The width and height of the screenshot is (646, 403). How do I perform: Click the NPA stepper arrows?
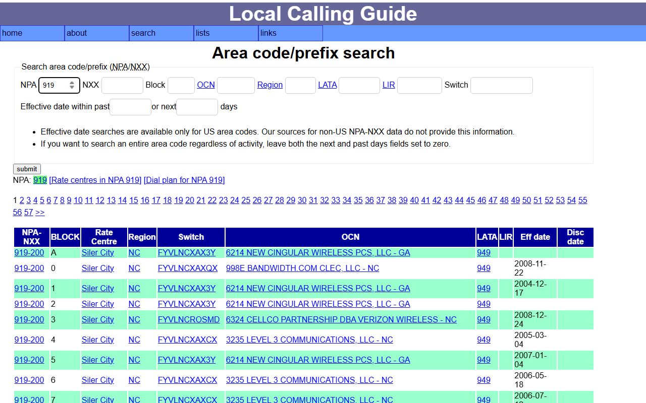click(72, 85)
